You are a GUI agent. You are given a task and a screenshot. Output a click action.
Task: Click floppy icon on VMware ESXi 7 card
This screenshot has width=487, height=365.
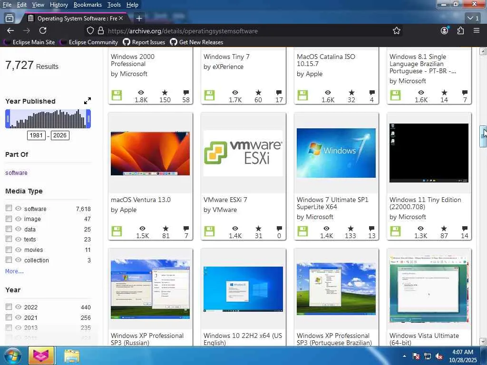(209, 231)
